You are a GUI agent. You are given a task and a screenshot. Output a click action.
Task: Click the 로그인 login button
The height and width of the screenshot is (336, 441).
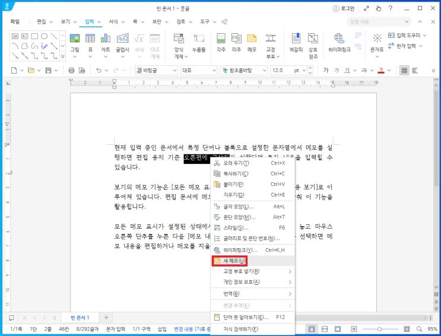click(x=344, y=8)
